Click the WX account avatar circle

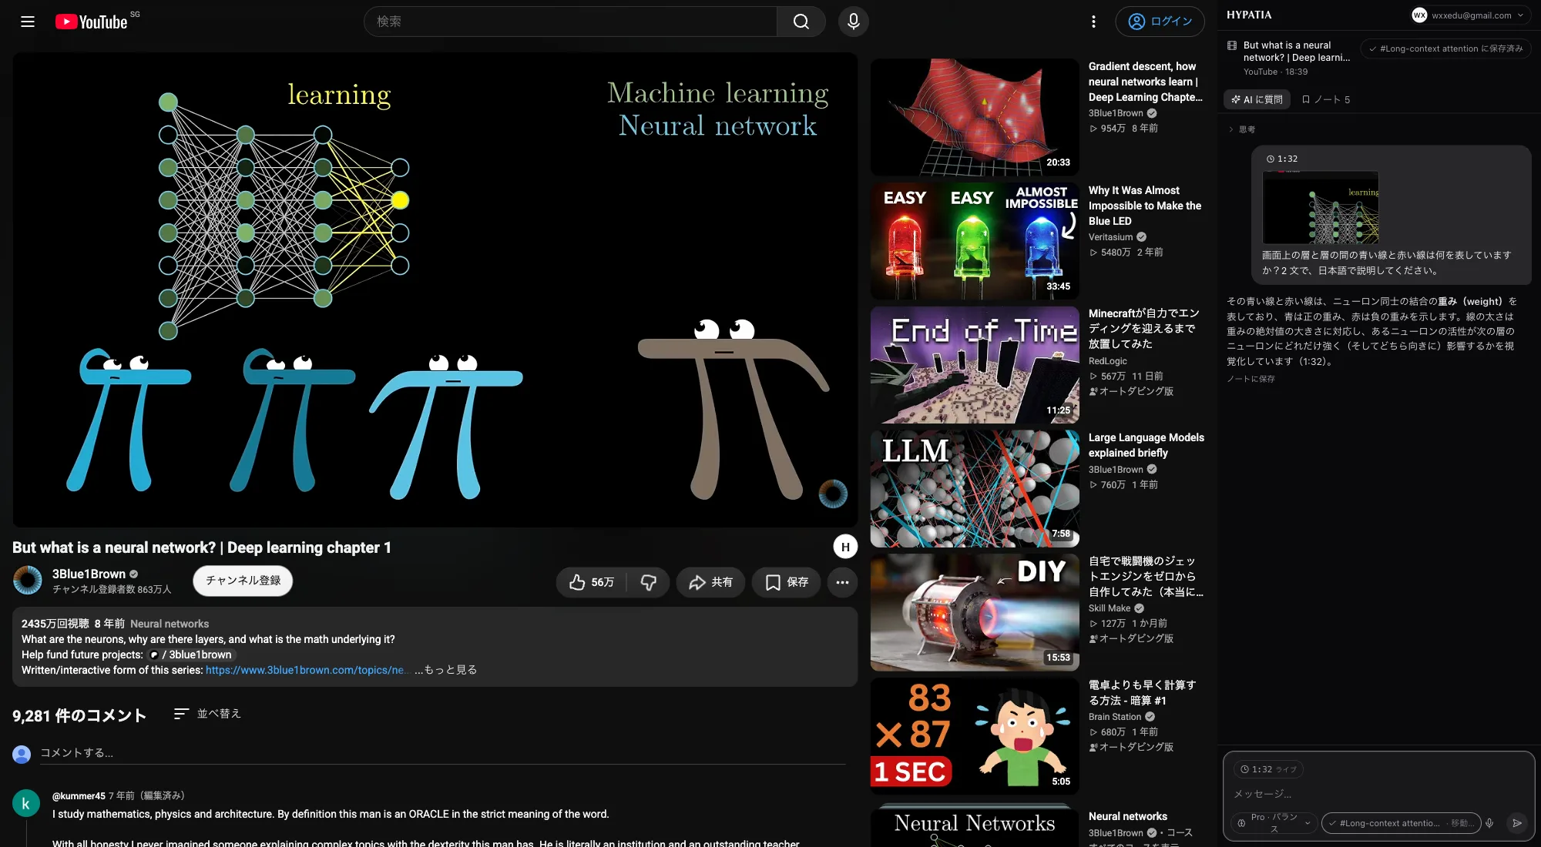point(1419,15)
